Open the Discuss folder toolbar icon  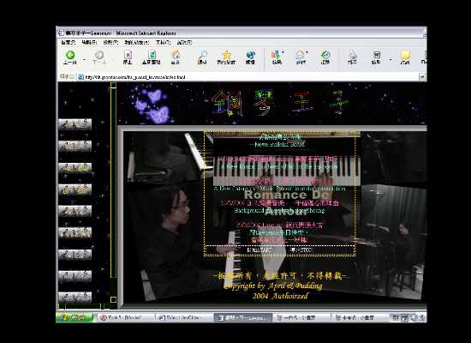pyautogui.click(x=405, y=57)
